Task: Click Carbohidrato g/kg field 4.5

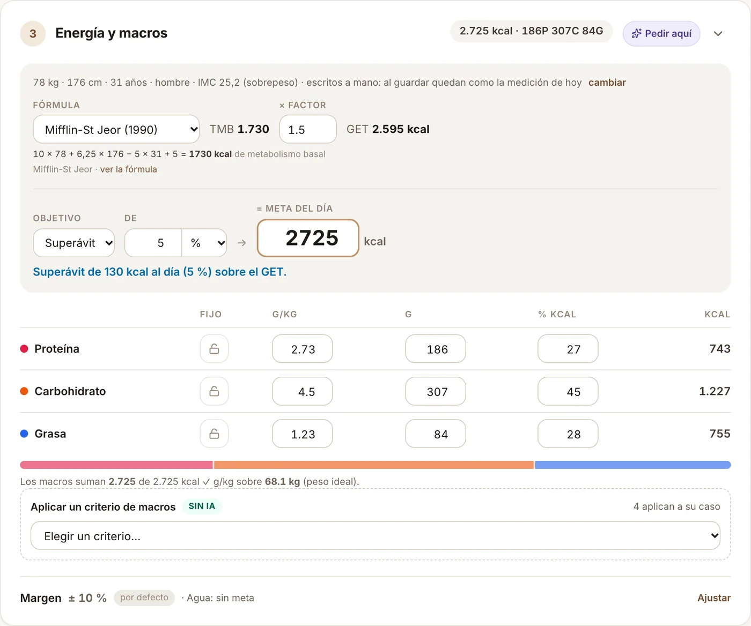Action: [303, 391]
